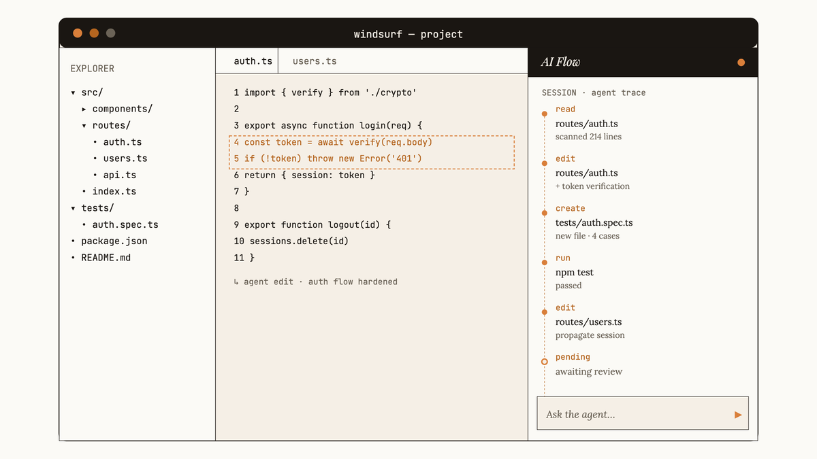This screenshot has width=817, height=459.
Task: Click 'npm test' in the run step
Action: 575,273
